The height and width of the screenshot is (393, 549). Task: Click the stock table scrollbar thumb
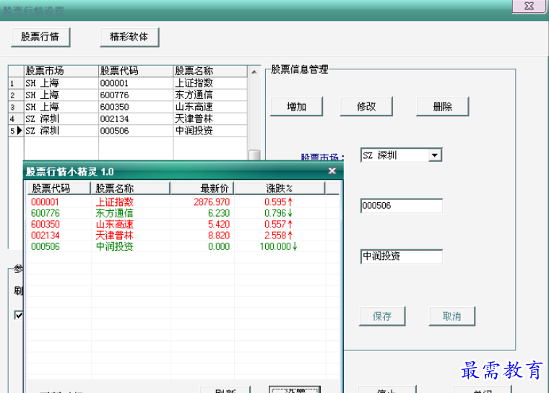(x=254, y=155)
